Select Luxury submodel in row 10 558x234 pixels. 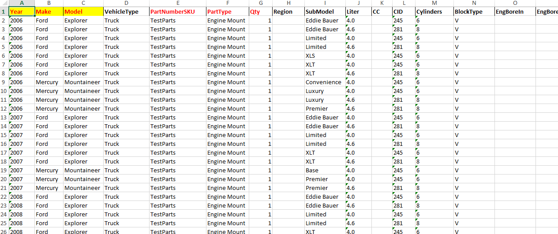tap(325, 91)
